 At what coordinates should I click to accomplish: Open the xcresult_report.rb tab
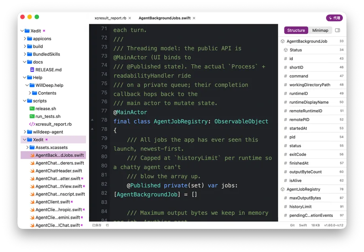tap(110, 18)
